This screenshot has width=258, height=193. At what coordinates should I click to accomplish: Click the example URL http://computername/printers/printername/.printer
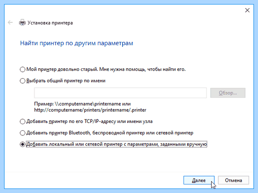[90, 110]
